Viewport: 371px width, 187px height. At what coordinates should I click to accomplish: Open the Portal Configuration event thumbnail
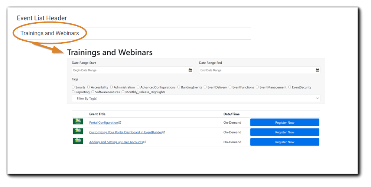coord(78,122)
